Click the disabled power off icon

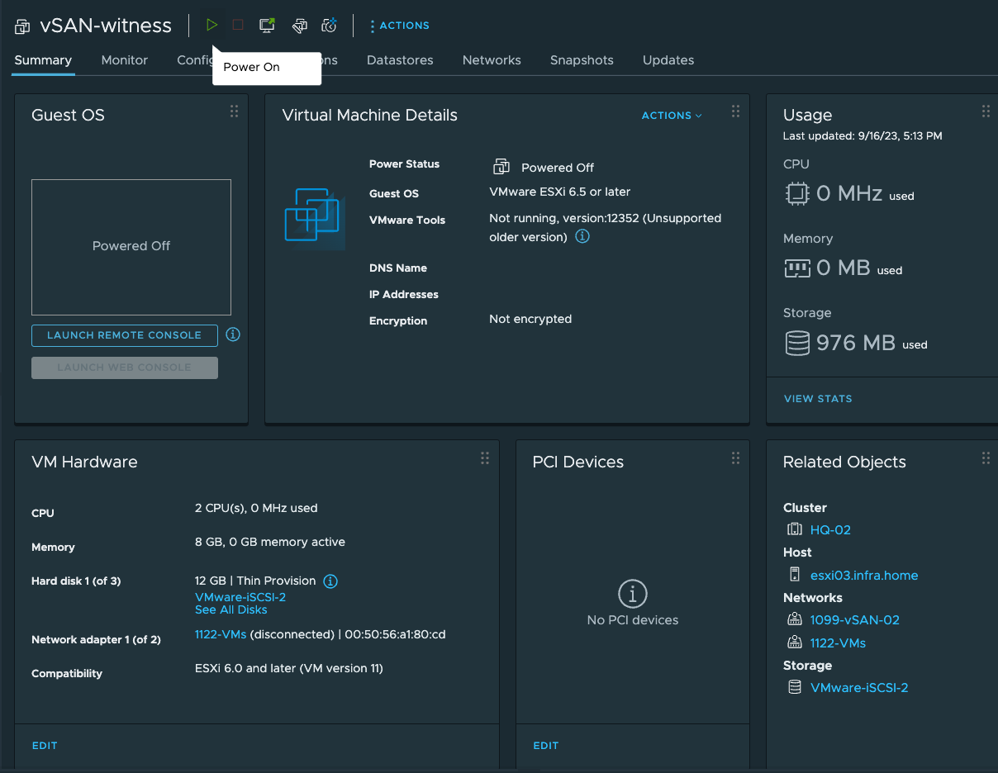(237, 25)
